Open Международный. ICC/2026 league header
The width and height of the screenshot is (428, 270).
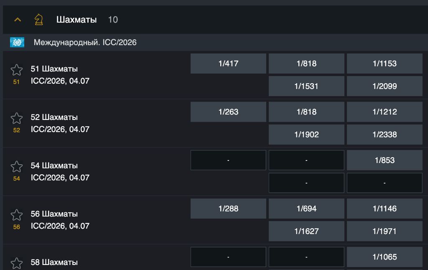click(85, 42)
